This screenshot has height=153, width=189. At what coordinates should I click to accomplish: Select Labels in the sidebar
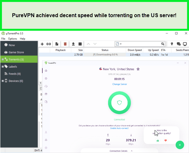pos(19,67)
